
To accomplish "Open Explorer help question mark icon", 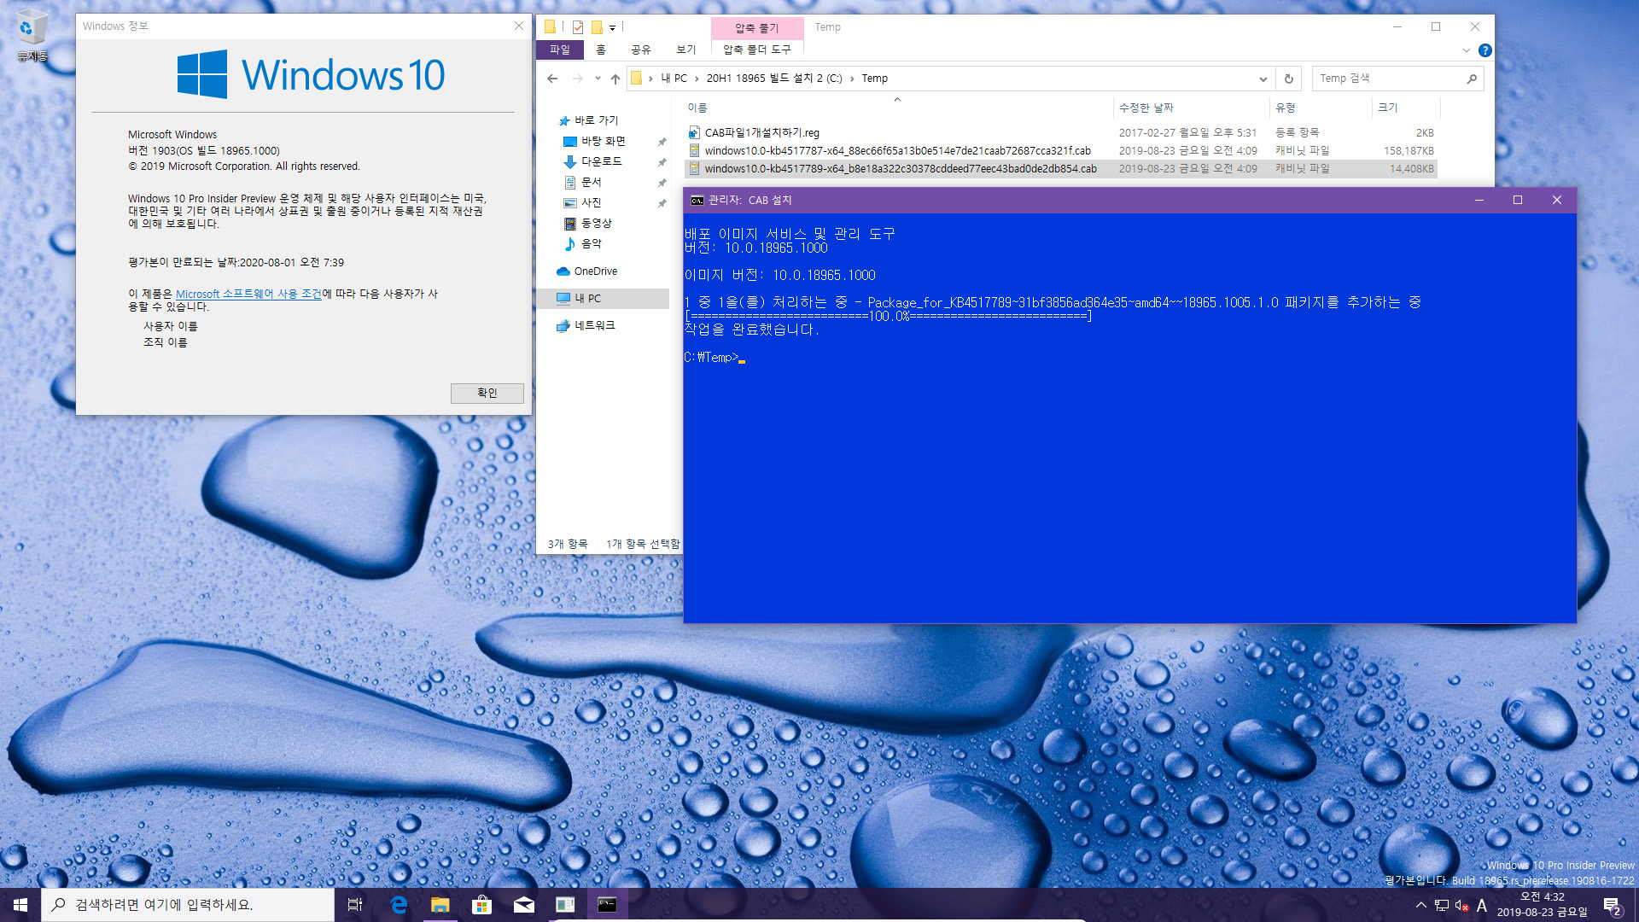I will tap(1485, 50).
